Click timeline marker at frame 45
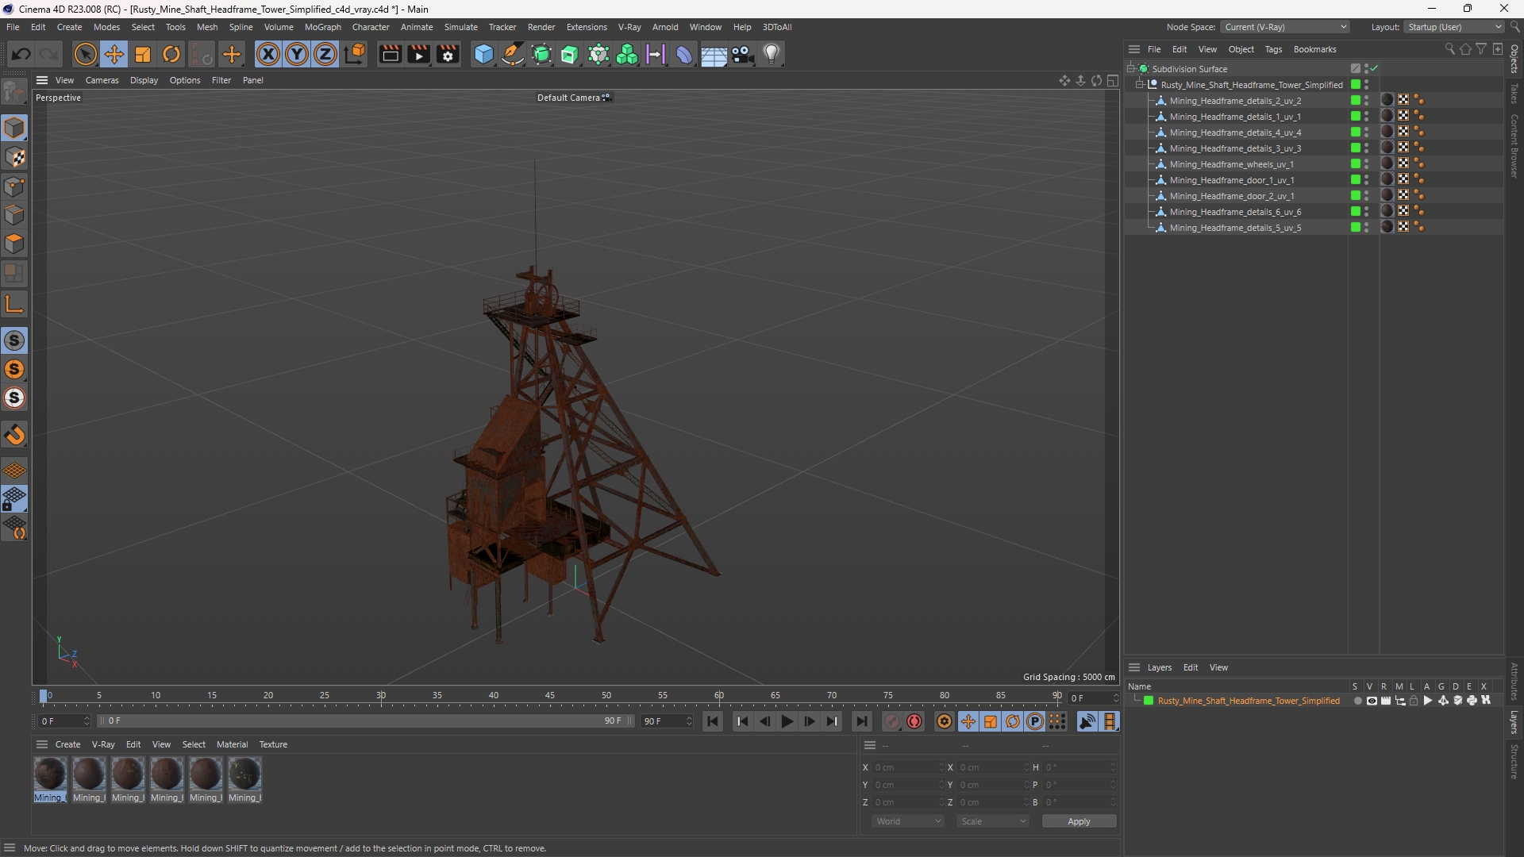The height and width of the screenshot is (857, 1524). tap(549, 696)
